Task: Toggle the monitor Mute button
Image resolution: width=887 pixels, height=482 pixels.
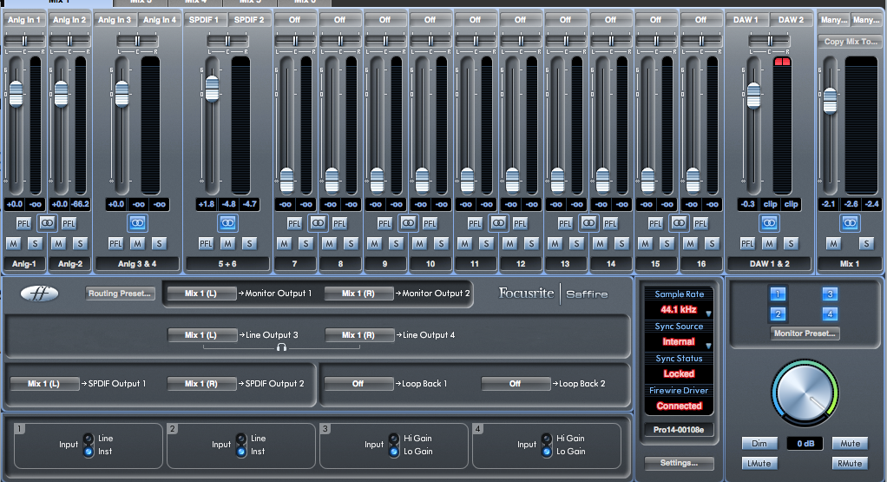Action: (x=850, y=444)
